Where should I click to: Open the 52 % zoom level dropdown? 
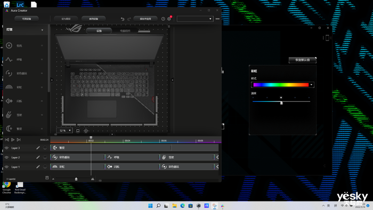(64, 131)
